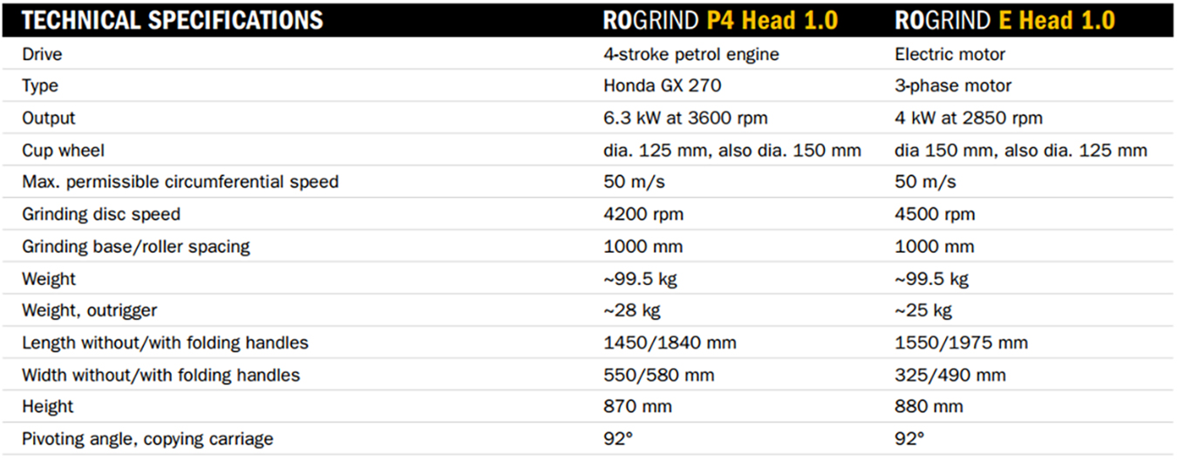Image resolution: width=1177 pixels, height=461 pixels.
Task: Click the Drive row label
Action: [42, 54]
